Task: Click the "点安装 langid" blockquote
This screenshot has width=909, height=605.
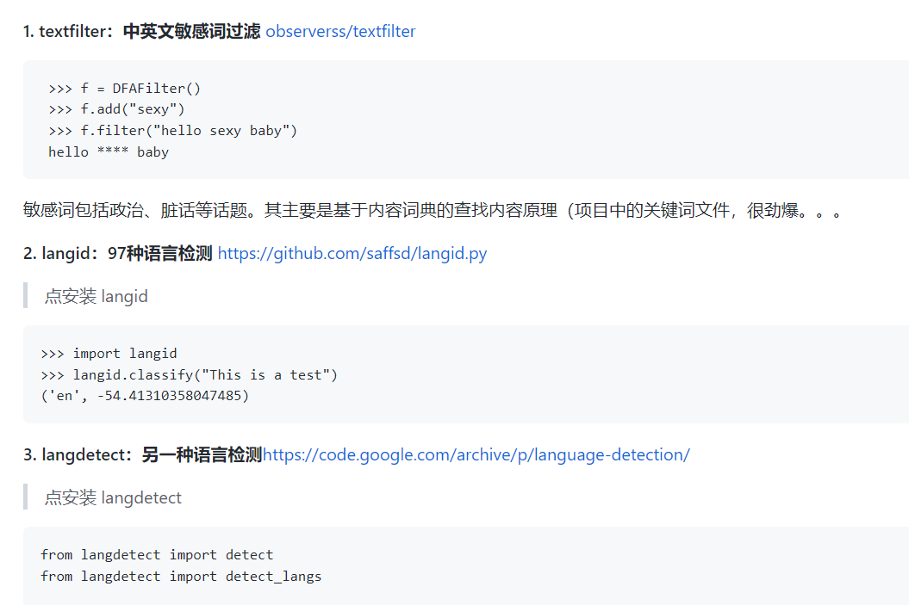Action: 97,297
